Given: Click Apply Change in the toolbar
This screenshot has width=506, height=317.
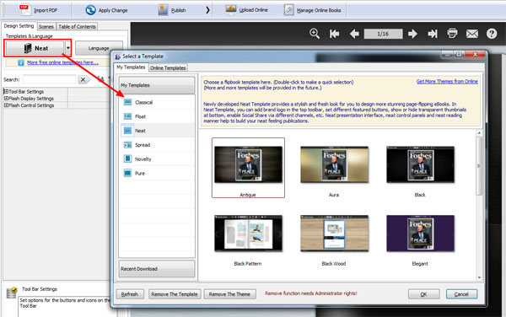Looking at the screenshot, I should pos(106,10).
